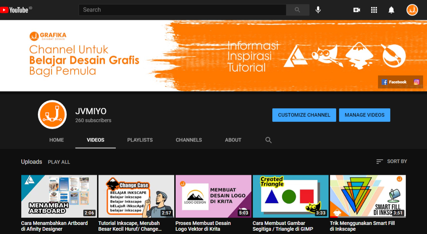Click the Customize Channel button
Screen dimensions: 427x234
(x=304, y=115)
